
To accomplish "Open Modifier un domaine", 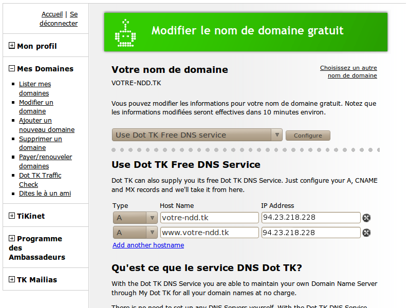I will tap(36, 107).
